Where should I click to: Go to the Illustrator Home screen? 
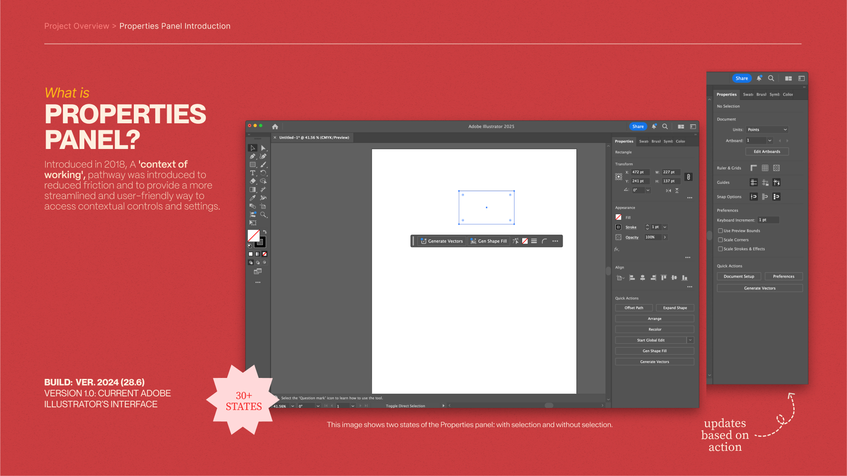275,127
